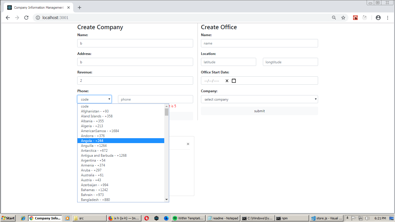Choose Bahrain - +973 option

(121, 195)
